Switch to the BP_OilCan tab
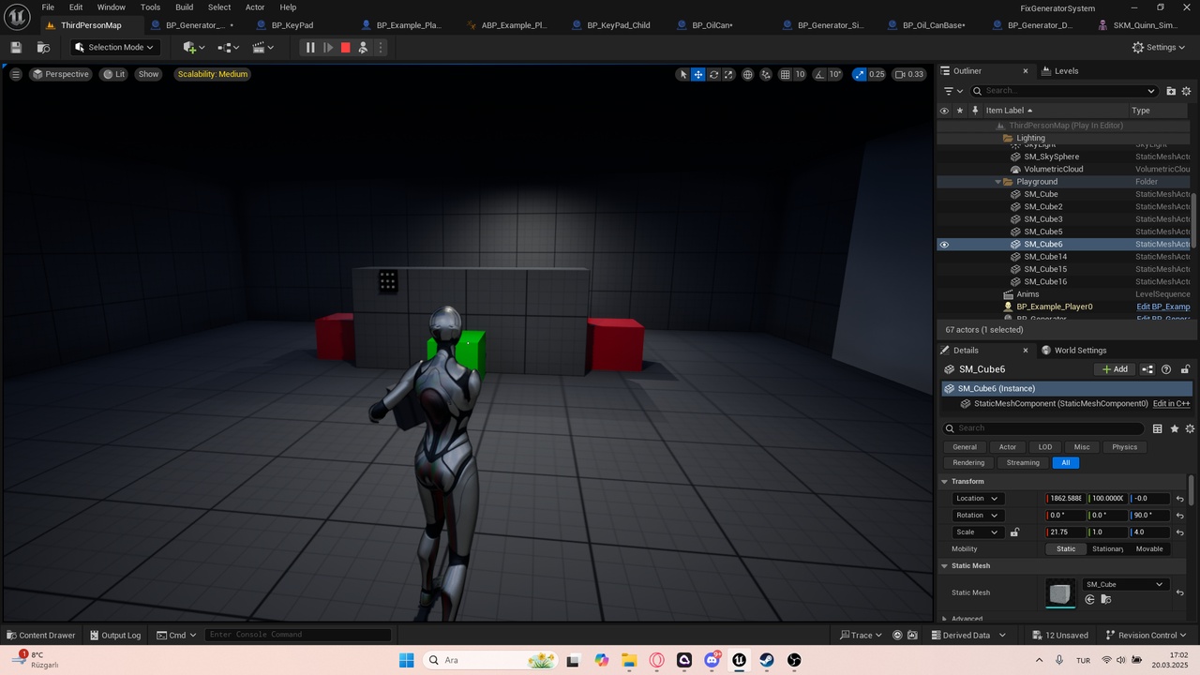The width and height of the screenshot is (1200, 675). (x=712, y=25)
